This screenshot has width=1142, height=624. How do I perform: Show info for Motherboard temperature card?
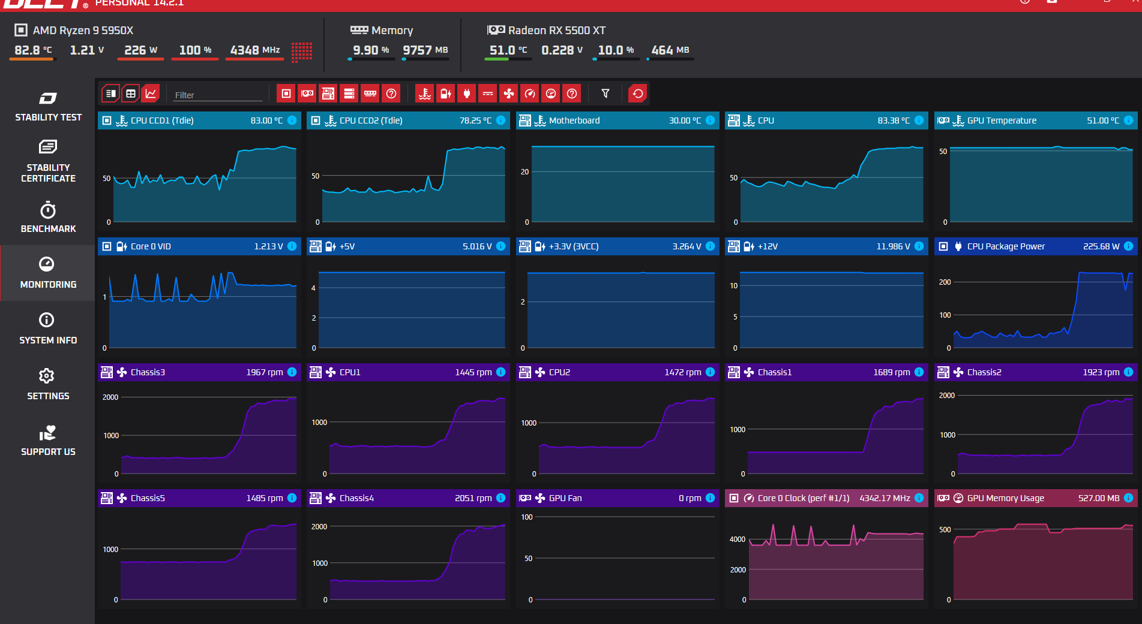tap(710, 120)
